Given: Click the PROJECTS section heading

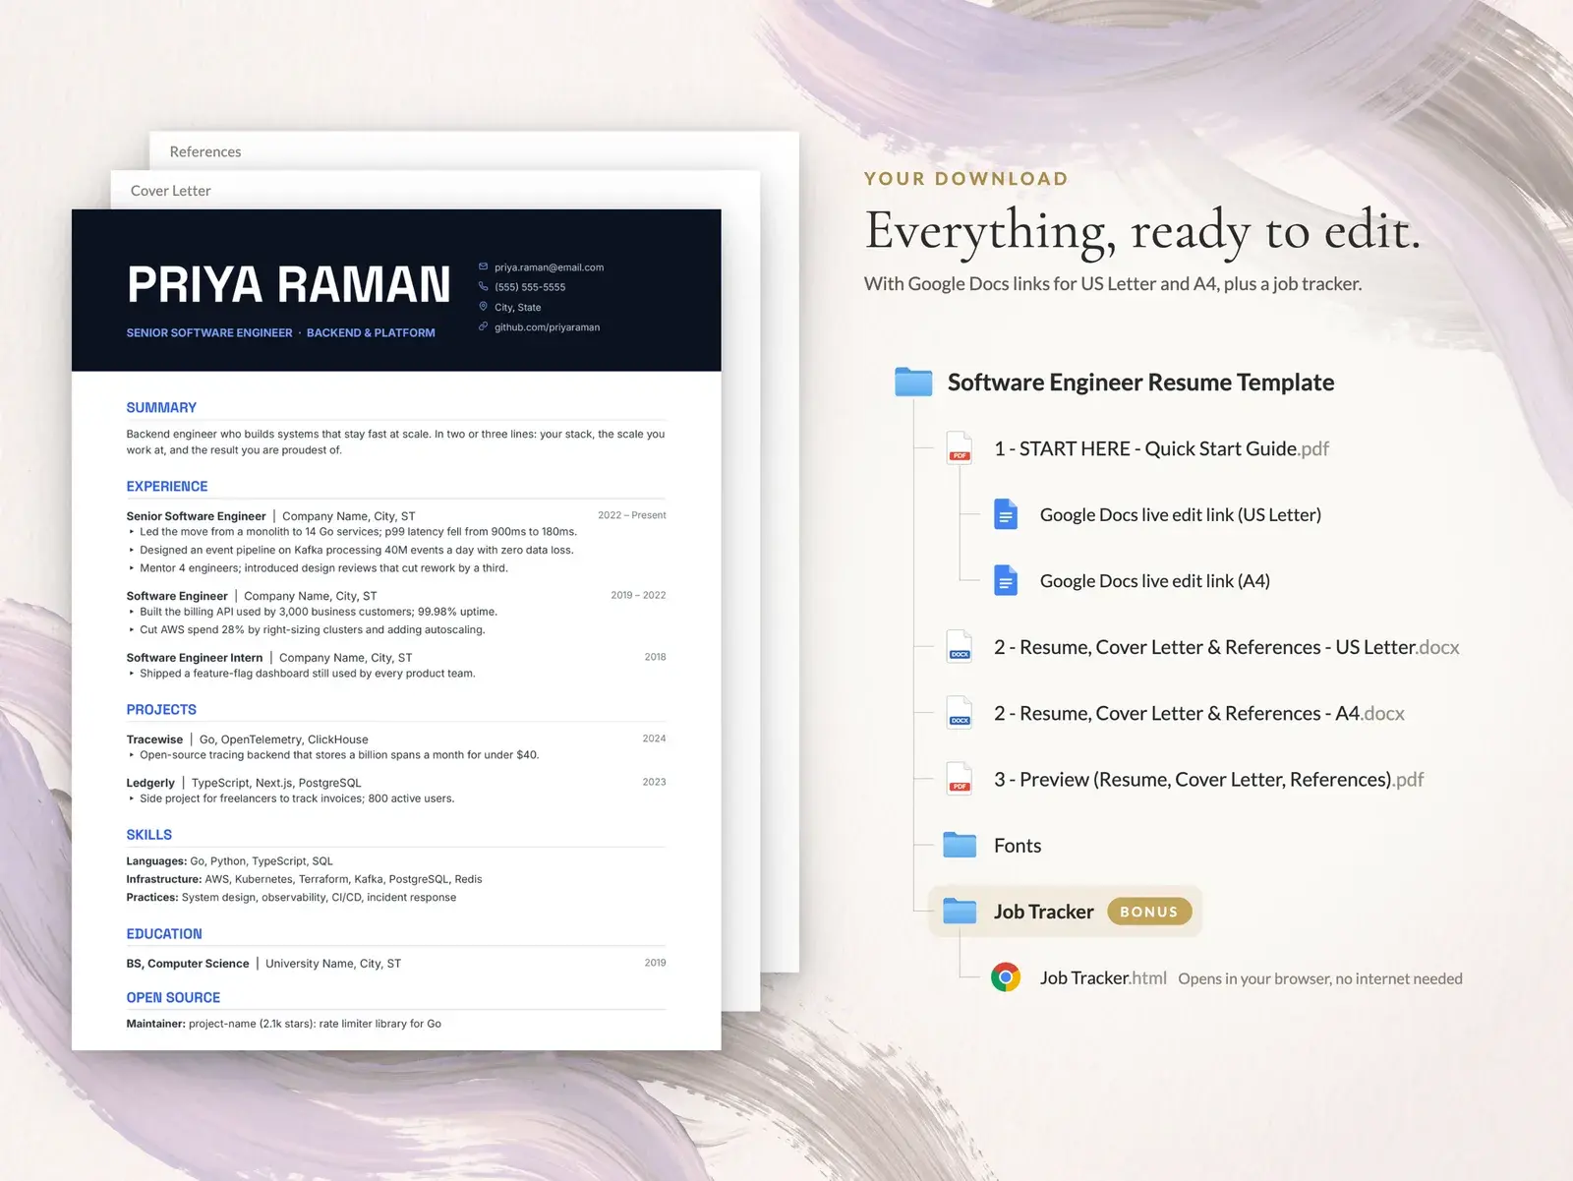Looking at the screenshot, I should [x=161, y=709].
